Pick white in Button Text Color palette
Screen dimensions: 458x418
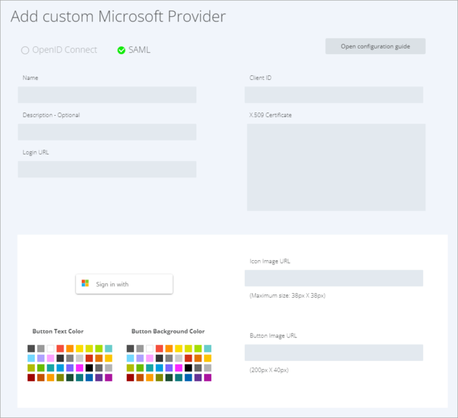click(50, 349)
